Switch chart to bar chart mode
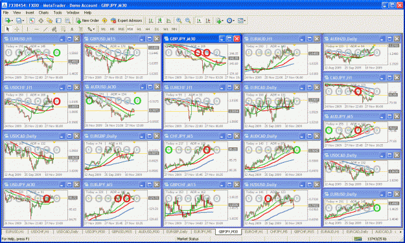This screenshot has height=243, width=405. pos(151,21)
